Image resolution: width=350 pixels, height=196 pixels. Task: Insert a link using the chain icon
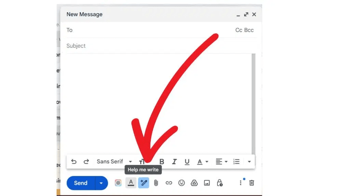point(169,183)
